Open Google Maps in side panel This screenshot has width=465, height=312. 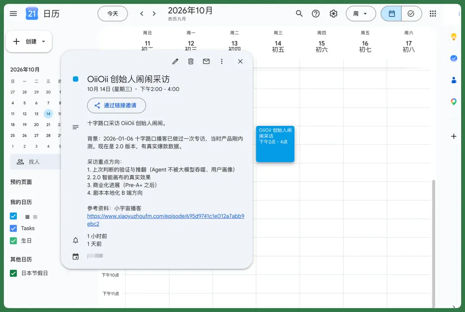pos(453,102)
